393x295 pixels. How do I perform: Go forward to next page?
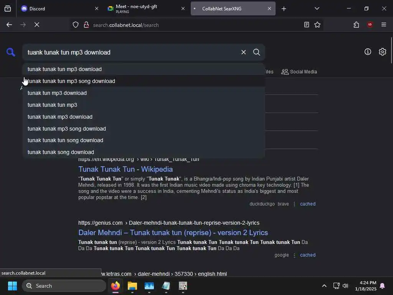(x=23, y=25)
